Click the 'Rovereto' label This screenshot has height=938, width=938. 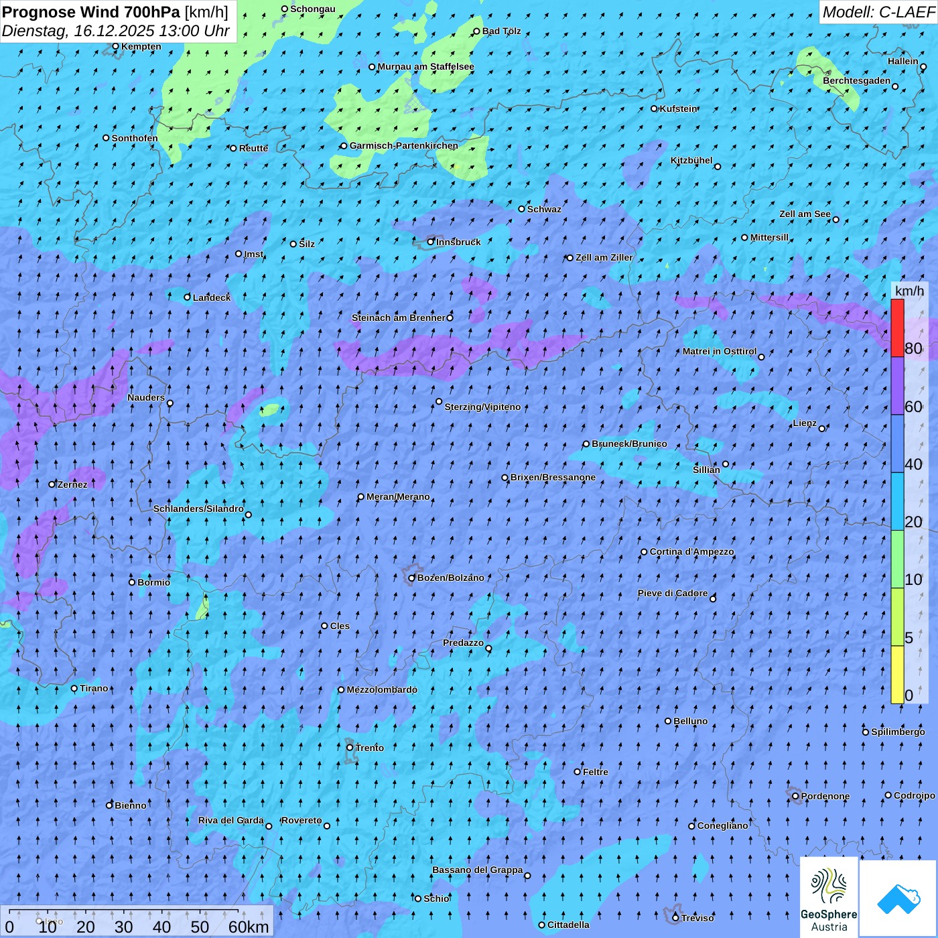[301, 820]
